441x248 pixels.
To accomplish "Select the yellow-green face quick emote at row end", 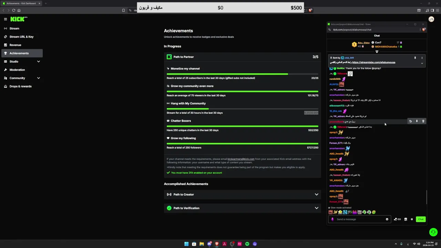I will click(374, 213).
